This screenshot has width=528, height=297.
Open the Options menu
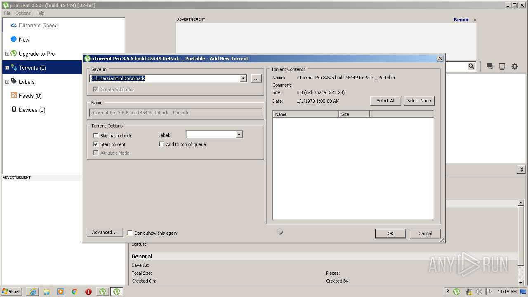click(x=23, y=13)
